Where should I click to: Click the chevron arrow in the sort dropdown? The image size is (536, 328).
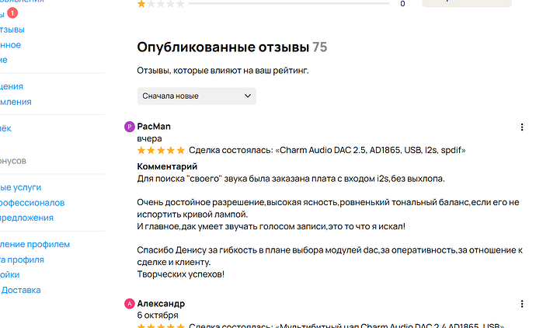click(248, 96)
